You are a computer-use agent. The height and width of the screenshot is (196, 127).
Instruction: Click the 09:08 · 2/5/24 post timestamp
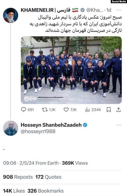pos(19,163)
